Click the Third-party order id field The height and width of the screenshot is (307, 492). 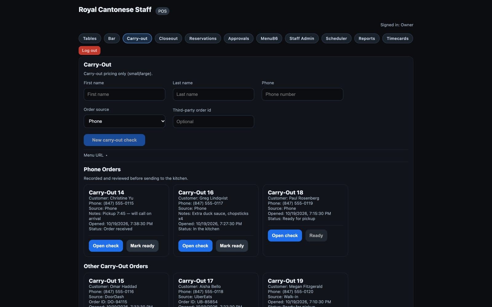[x=213, y=122]
